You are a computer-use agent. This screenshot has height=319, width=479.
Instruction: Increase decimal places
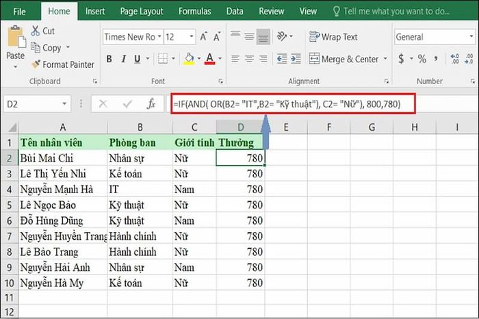click(455, 59)
